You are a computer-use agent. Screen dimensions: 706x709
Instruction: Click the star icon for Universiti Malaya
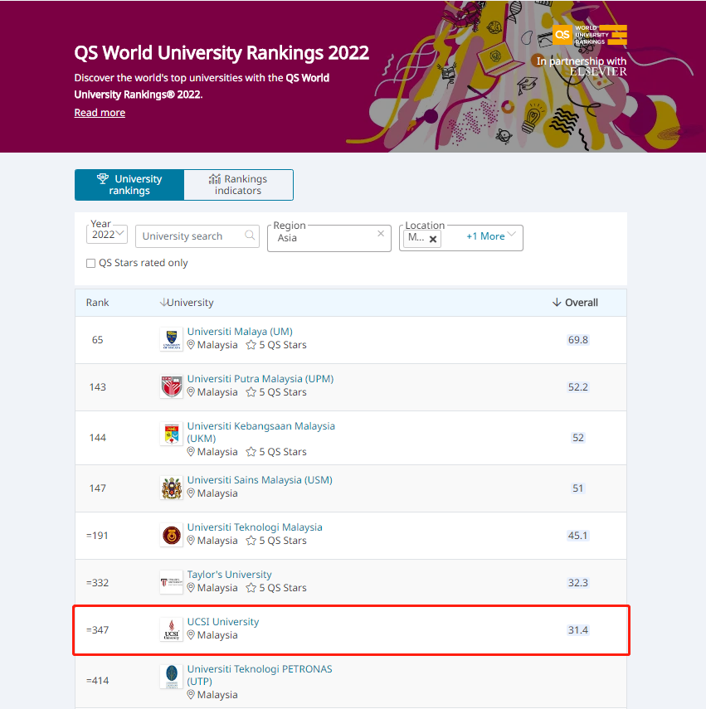tap(251, 345)
